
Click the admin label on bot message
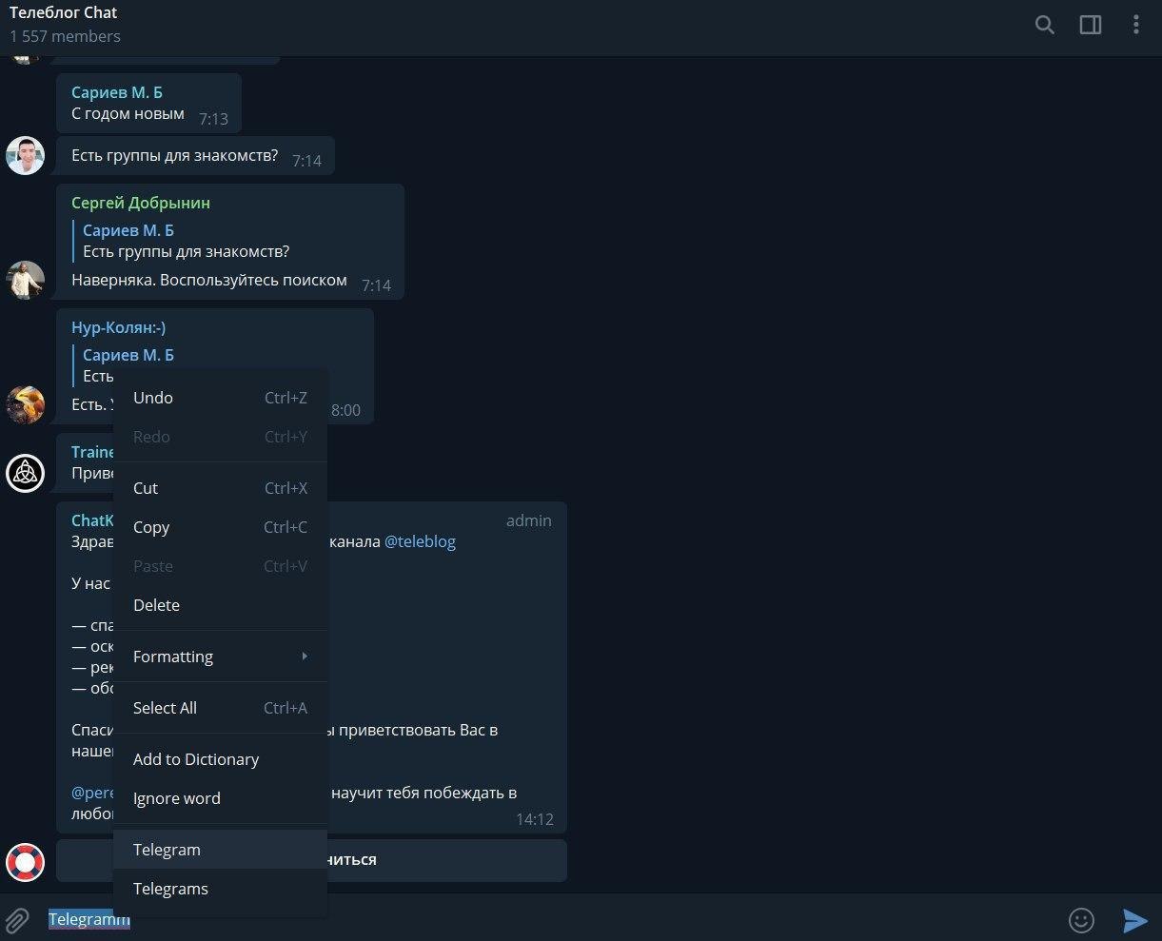pos(529,520)
